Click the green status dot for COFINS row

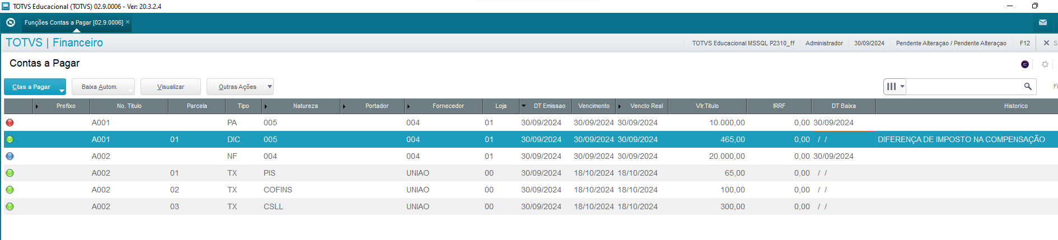click(x=10, y=190)
